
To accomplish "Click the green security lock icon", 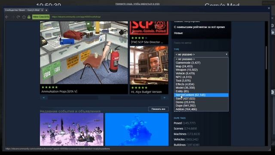I will click(29, 17).
